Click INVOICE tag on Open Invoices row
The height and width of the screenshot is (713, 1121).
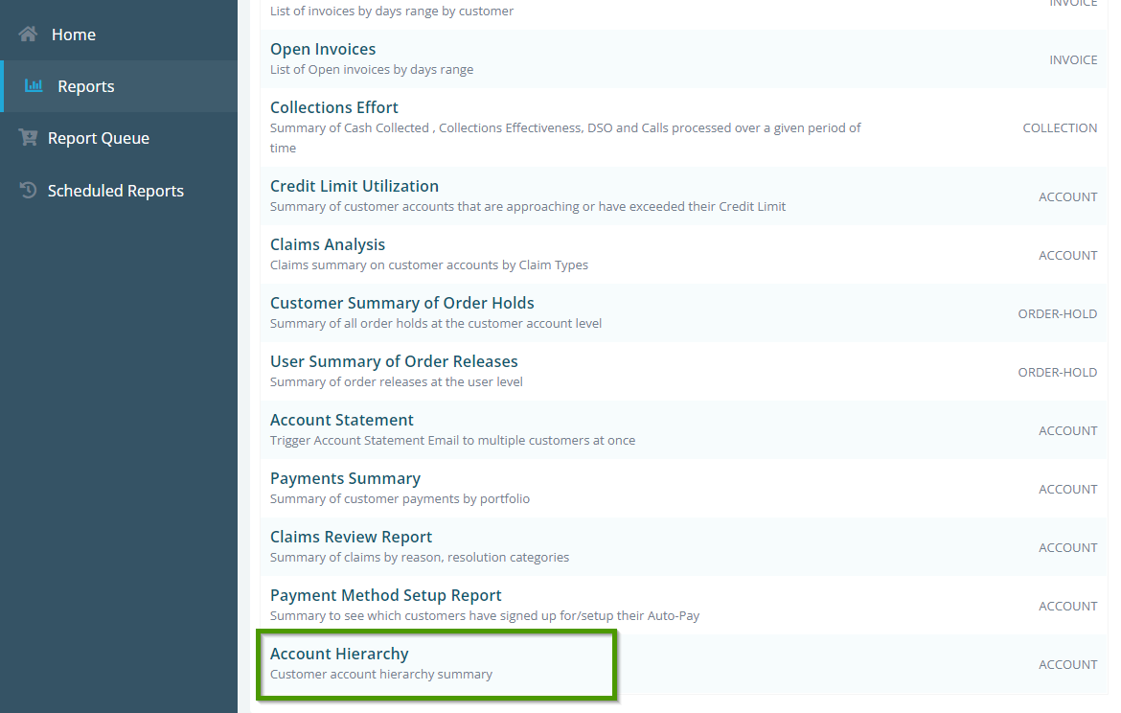[1073, 60]
